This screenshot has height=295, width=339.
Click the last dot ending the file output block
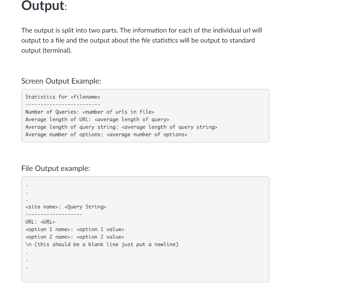[x=27, y=267]
